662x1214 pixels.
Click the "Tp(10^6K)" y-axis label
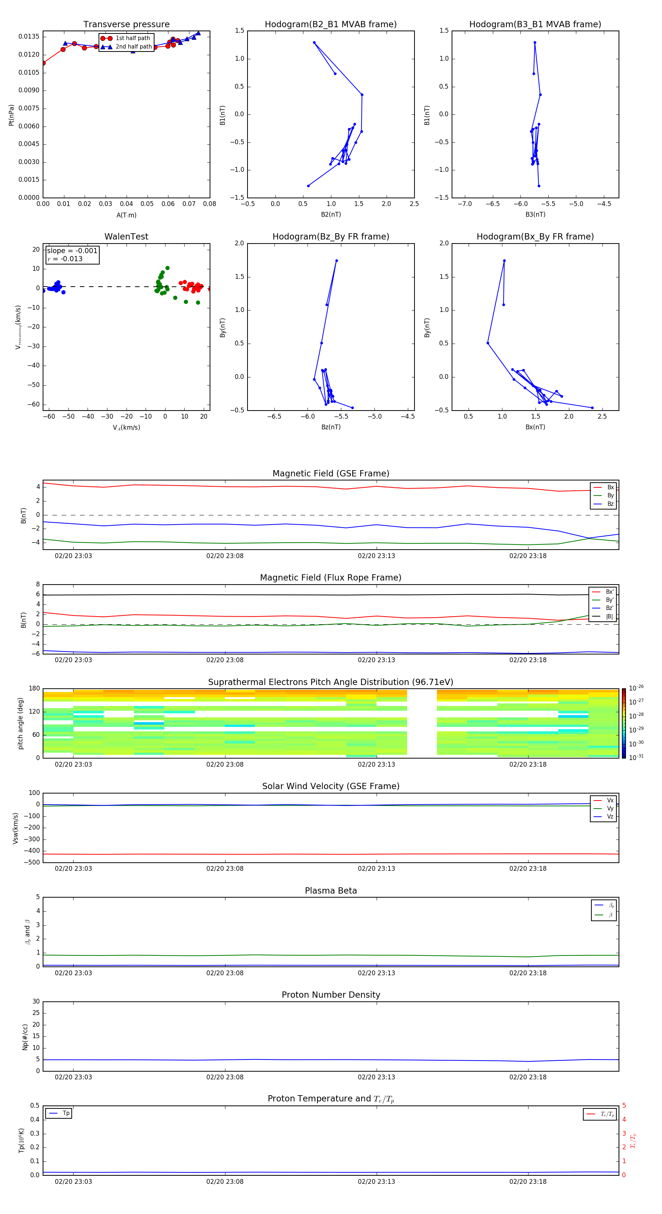coord(21,1140)
